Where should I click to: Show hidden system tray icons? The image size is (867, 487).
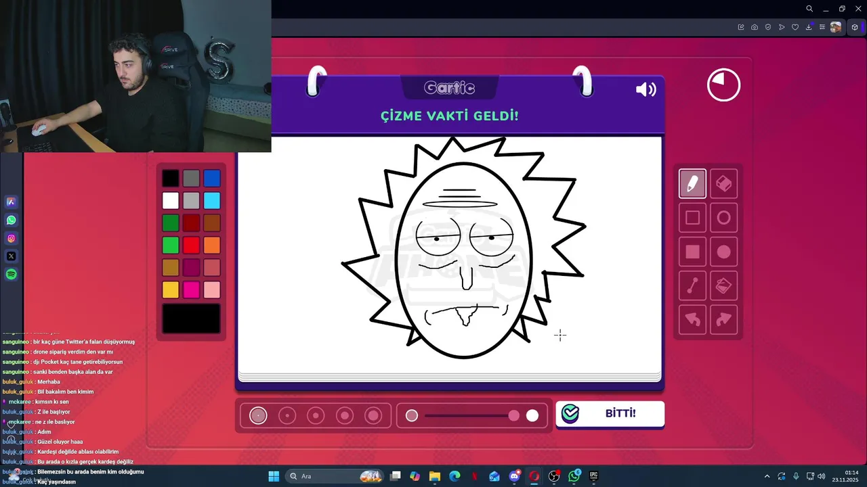point(767,476)
